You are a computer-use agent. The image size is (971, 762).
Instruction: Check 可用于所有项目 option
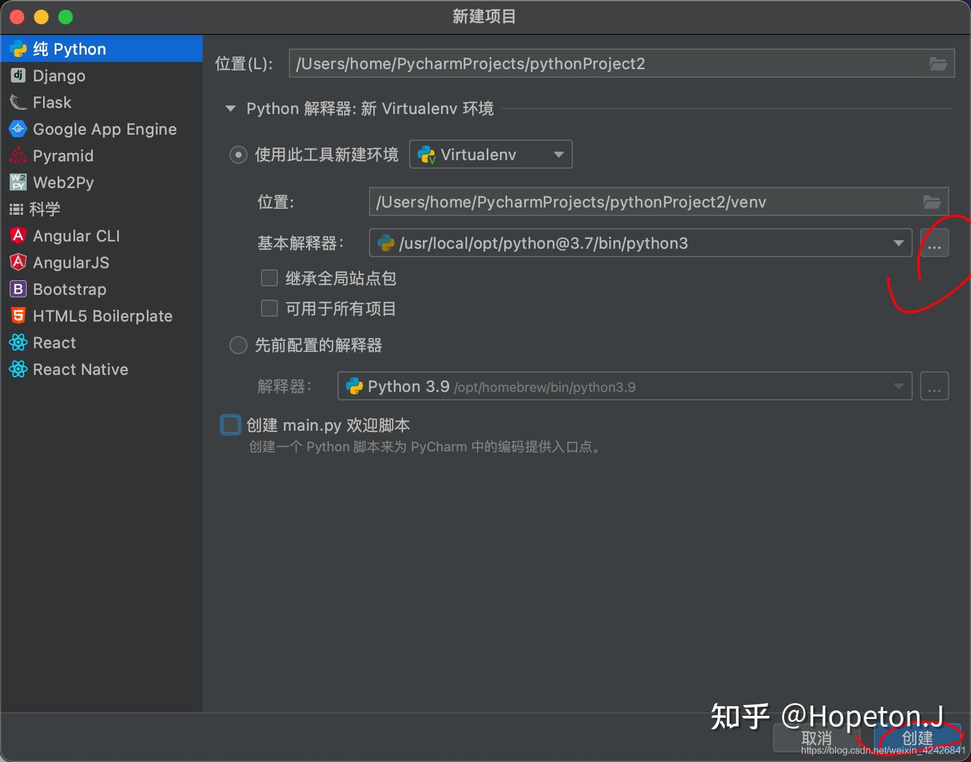tap(269, 308)
